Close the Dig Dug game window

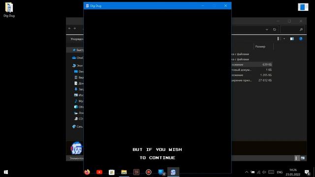pyautogui.click(x=225, y=5)
